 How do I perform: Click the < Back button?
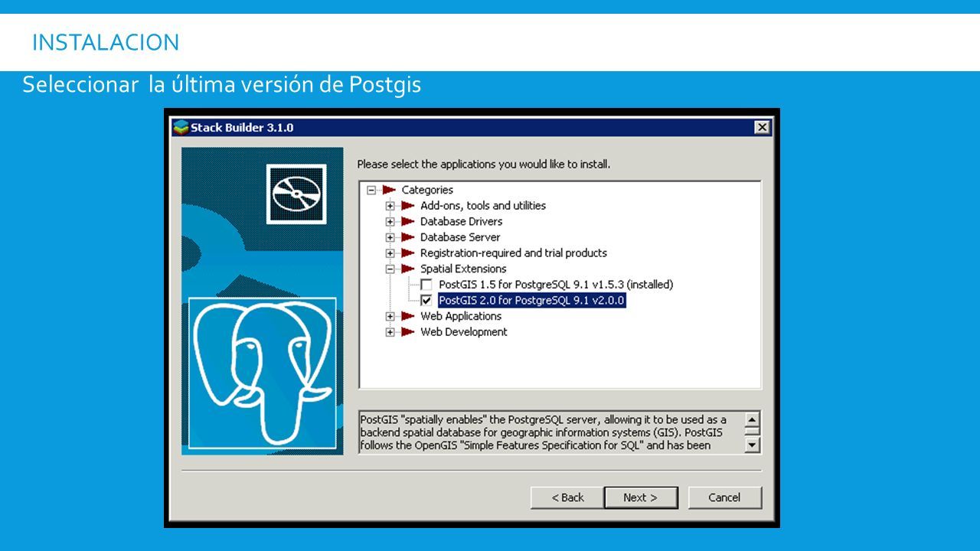coord(567,497)
